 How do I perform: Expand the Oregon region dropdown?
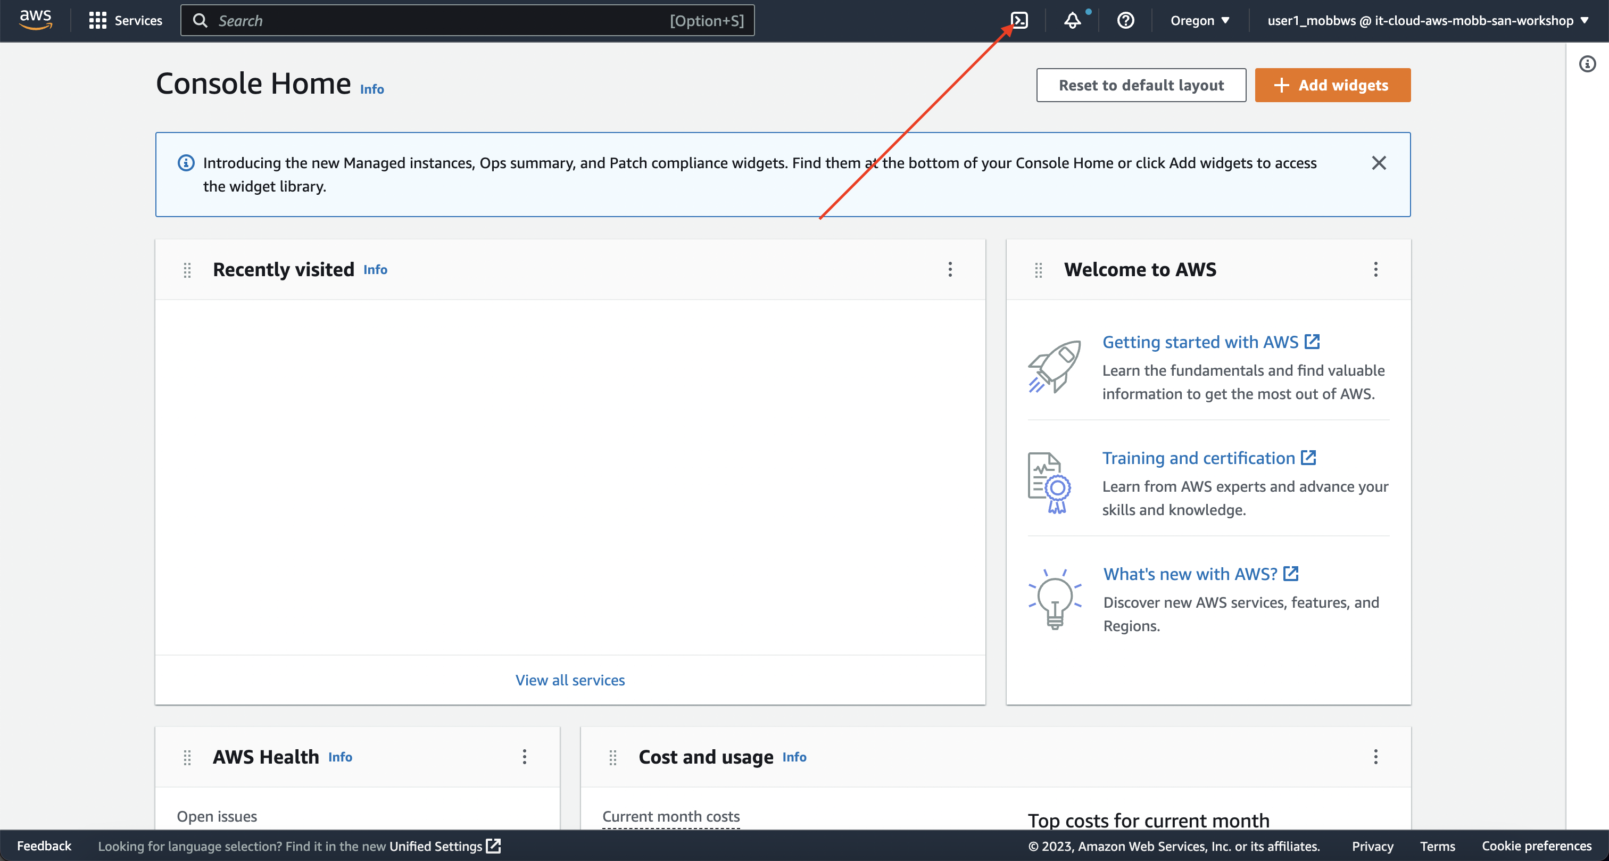coord(1199,21)
